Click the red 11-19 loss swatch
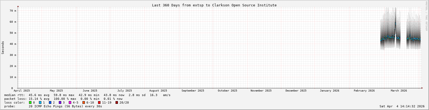The height and width of the screenshot is (110, 429). pos(99,102)
